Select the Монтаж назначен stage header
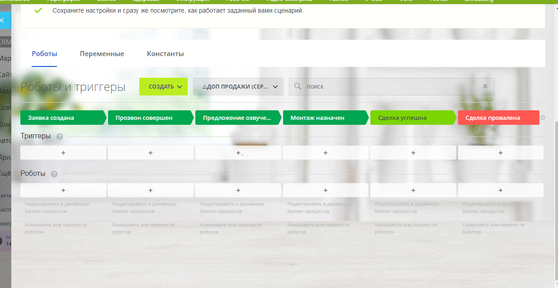Viewport: 558px width, 288px height. coord(326,118)
